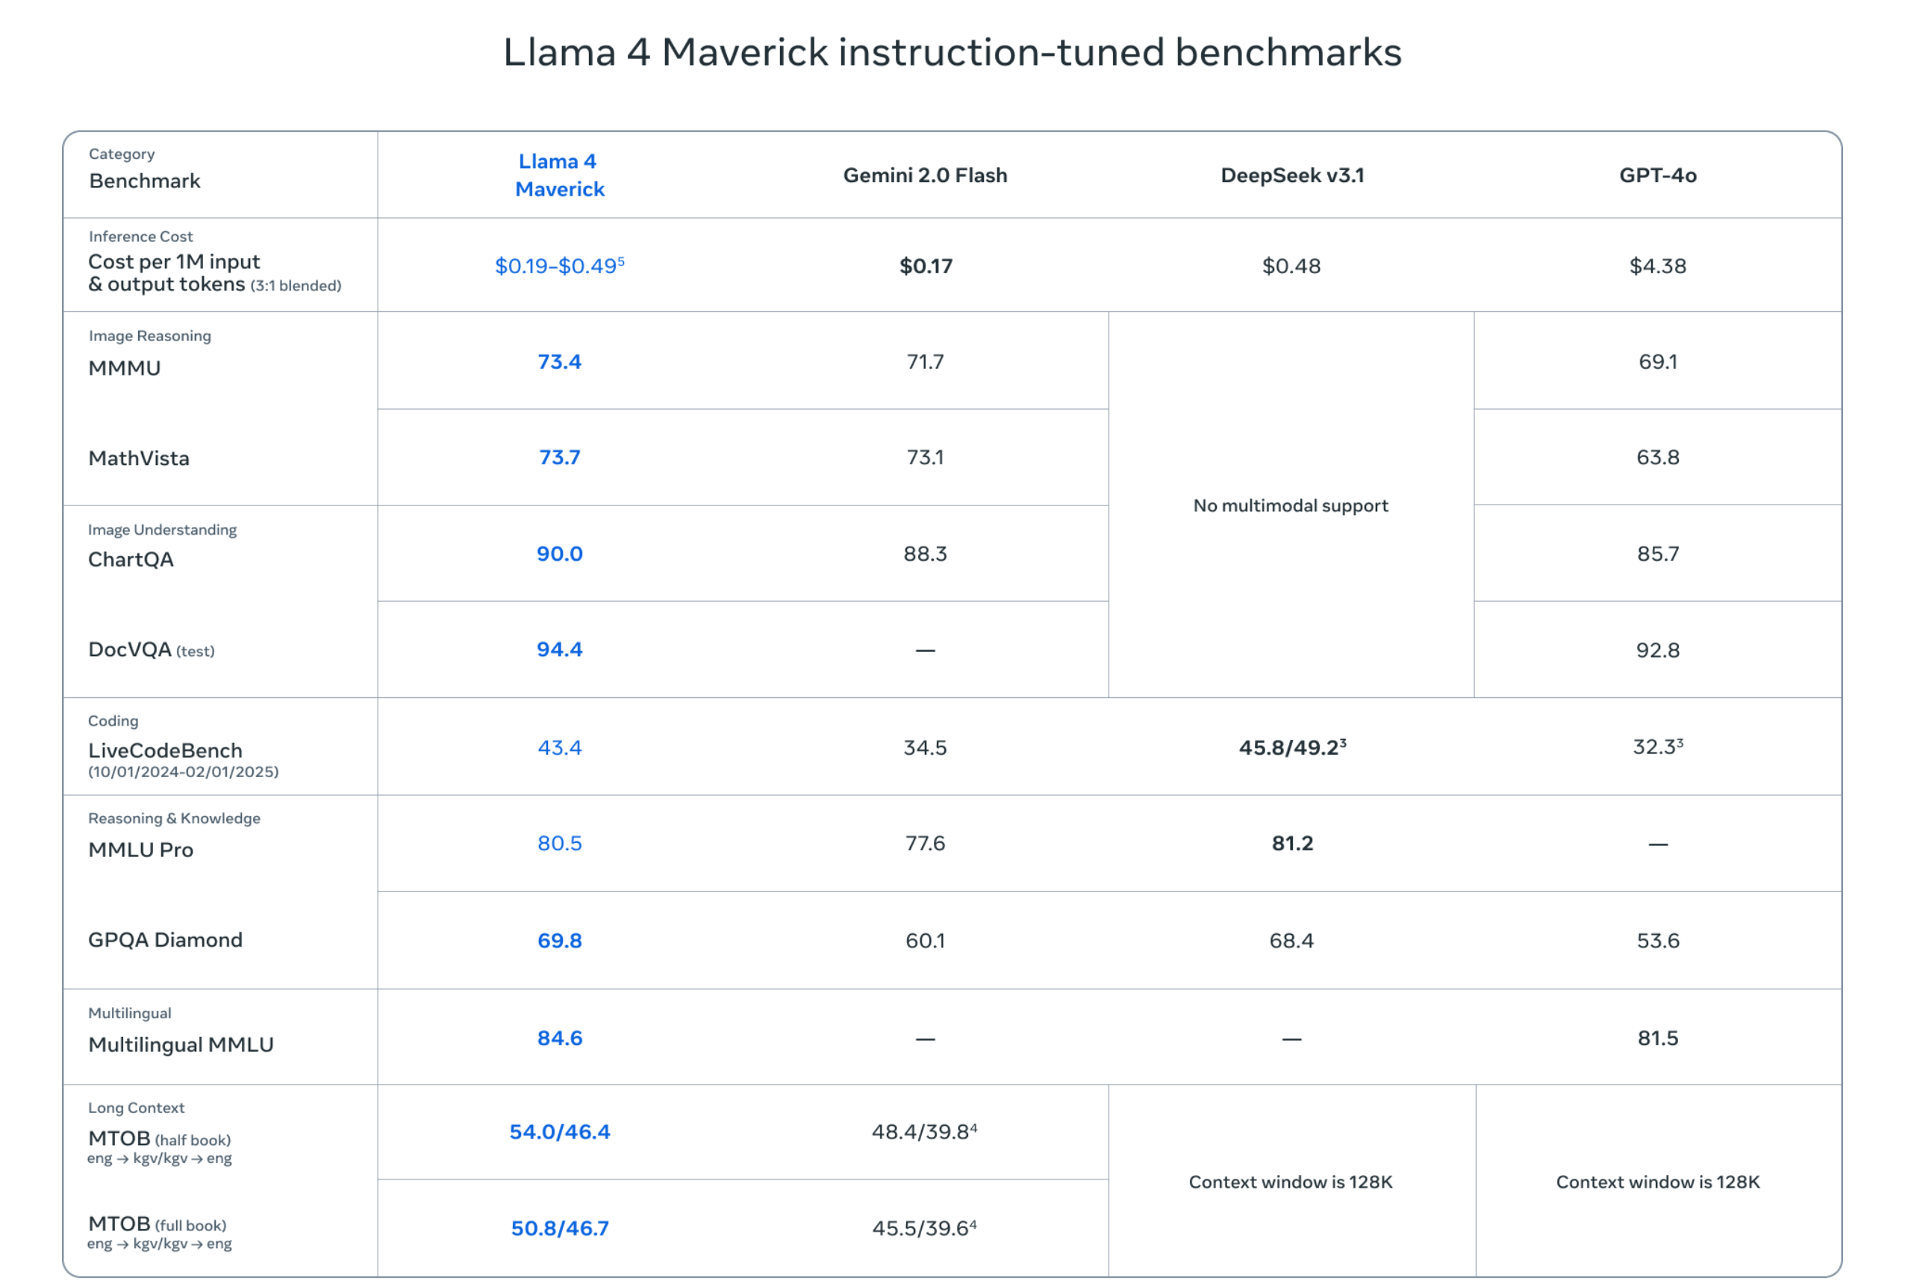The width and height of the screenshot is (1908, 1287).
Task: Click the 'MTOB (full book)' benchmark label
Action: (x=157, y=1224)
